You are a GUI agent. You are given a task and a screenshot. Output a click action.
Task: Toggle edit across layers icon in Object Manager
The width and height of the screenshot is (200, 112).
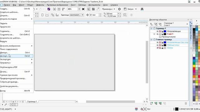pos(156,24)
